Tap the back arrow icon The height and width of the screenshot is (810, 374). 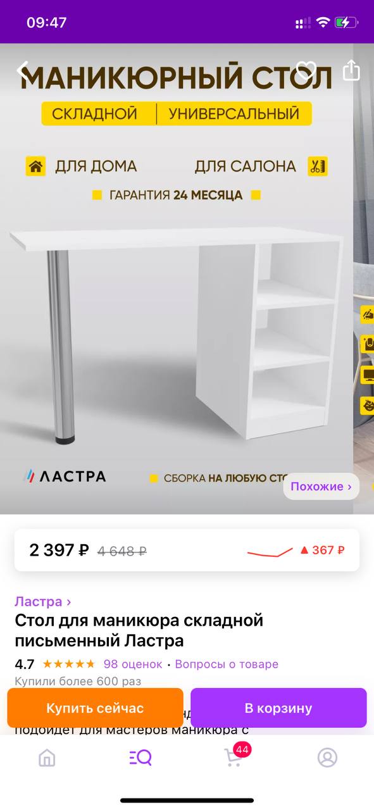[x=23, y=70]
